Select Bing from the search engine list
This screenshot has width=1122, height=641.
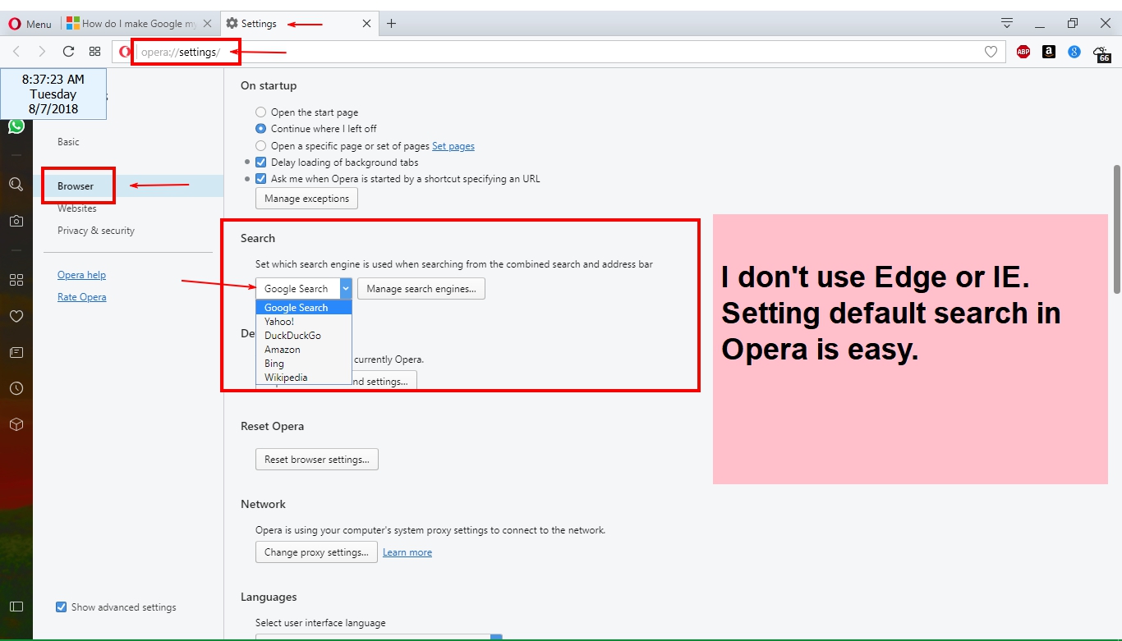click(x=304, y=364)
